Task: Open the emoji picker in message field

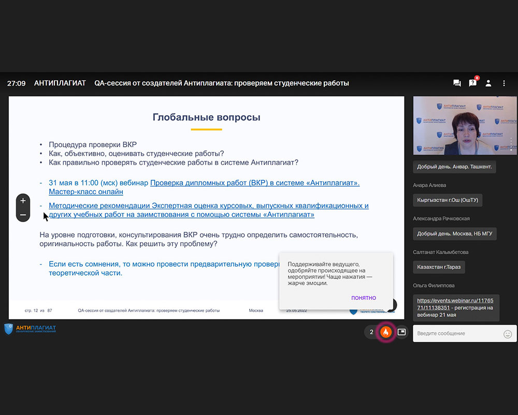Action: [x=508, y=334]
